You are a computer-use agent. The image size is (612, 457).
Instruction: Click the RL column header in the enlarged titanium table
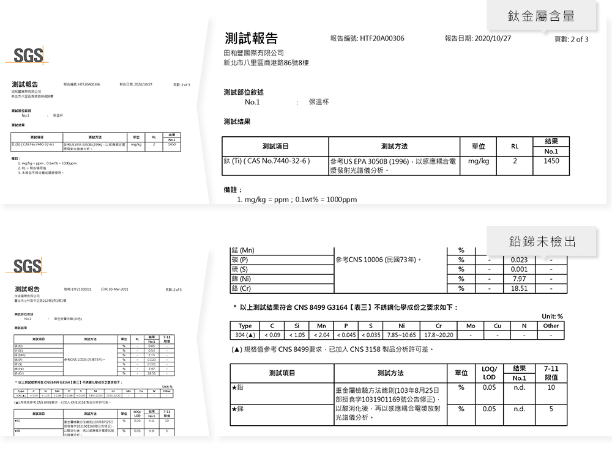(515, 147)
